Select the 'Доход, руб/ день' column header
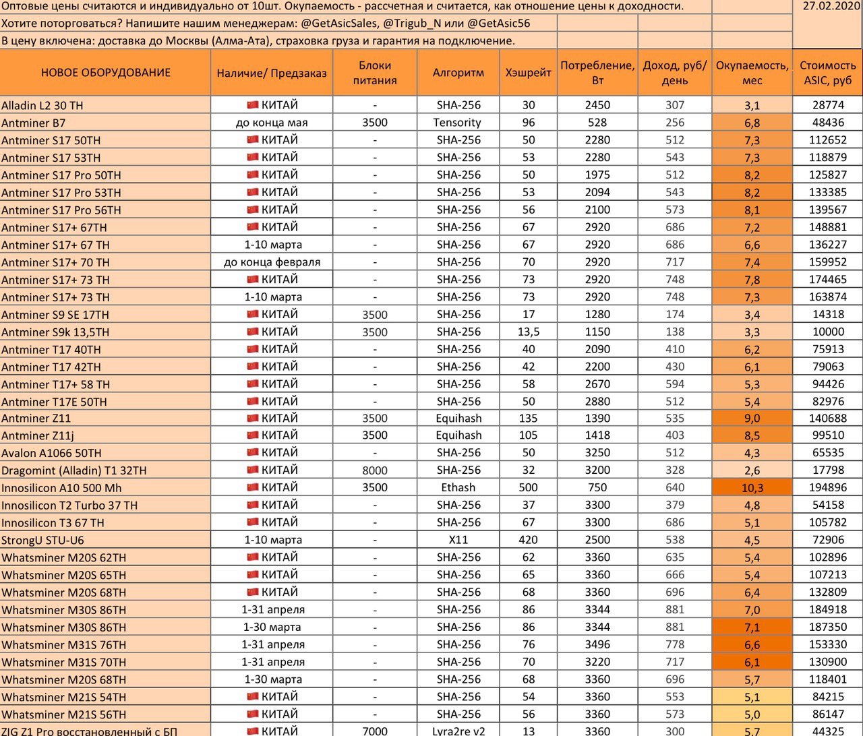The image size is (863, 736). 675,73
